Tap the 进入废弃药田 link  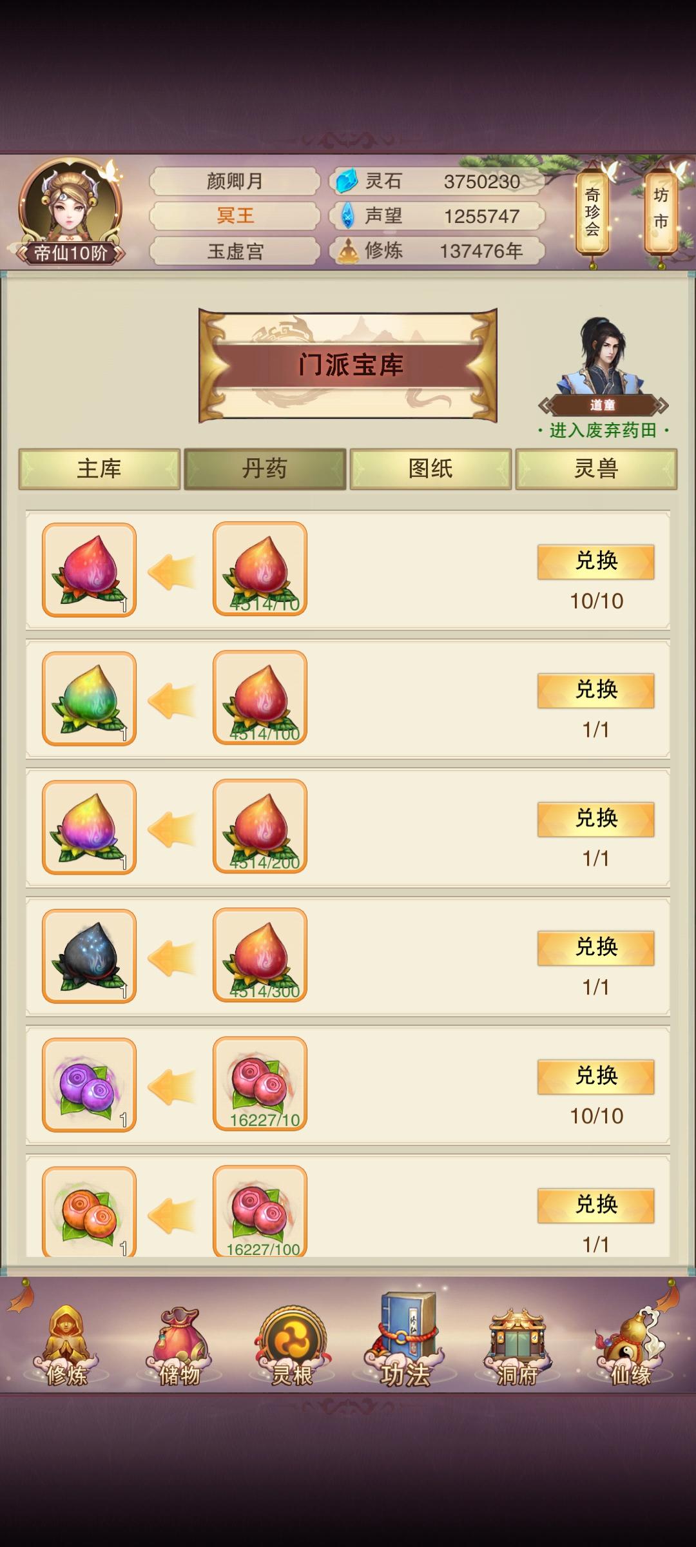coord(603,430)
